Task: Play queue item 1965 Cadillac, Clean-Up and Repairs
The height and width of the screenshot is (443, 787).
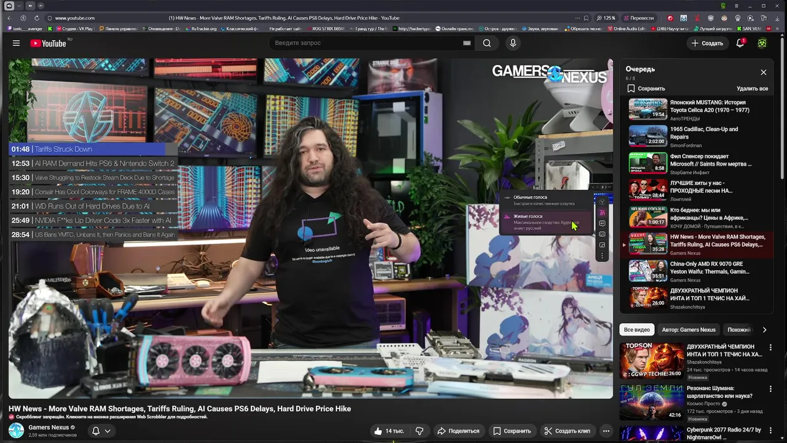Action: pos(697,137)
